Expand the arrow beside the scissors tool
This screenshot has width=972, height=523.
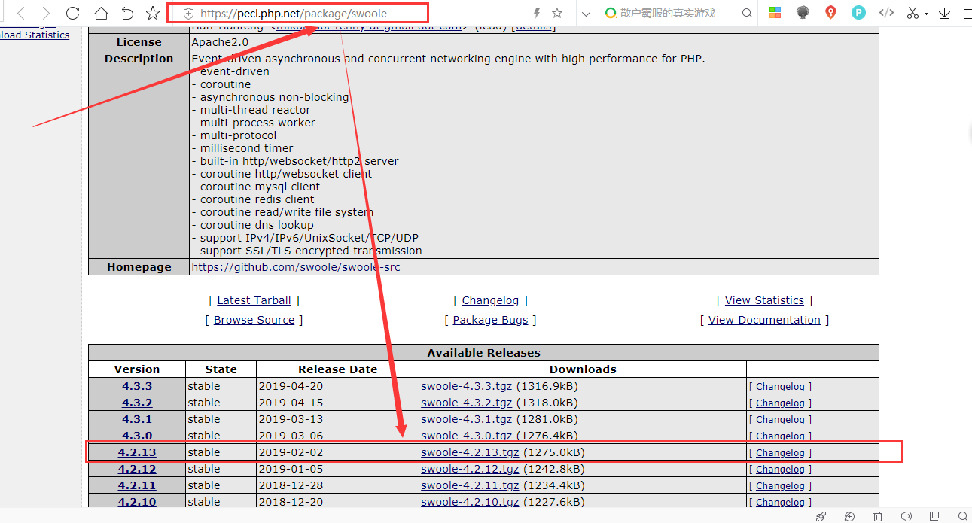pyautogui.click(x=926, y=14)
